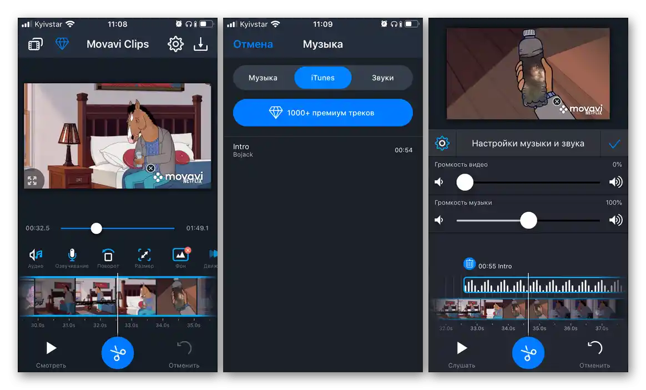The image size is (646, 390).
Task: Switch to the iTunes tab
Action: (x=322, y=78)
